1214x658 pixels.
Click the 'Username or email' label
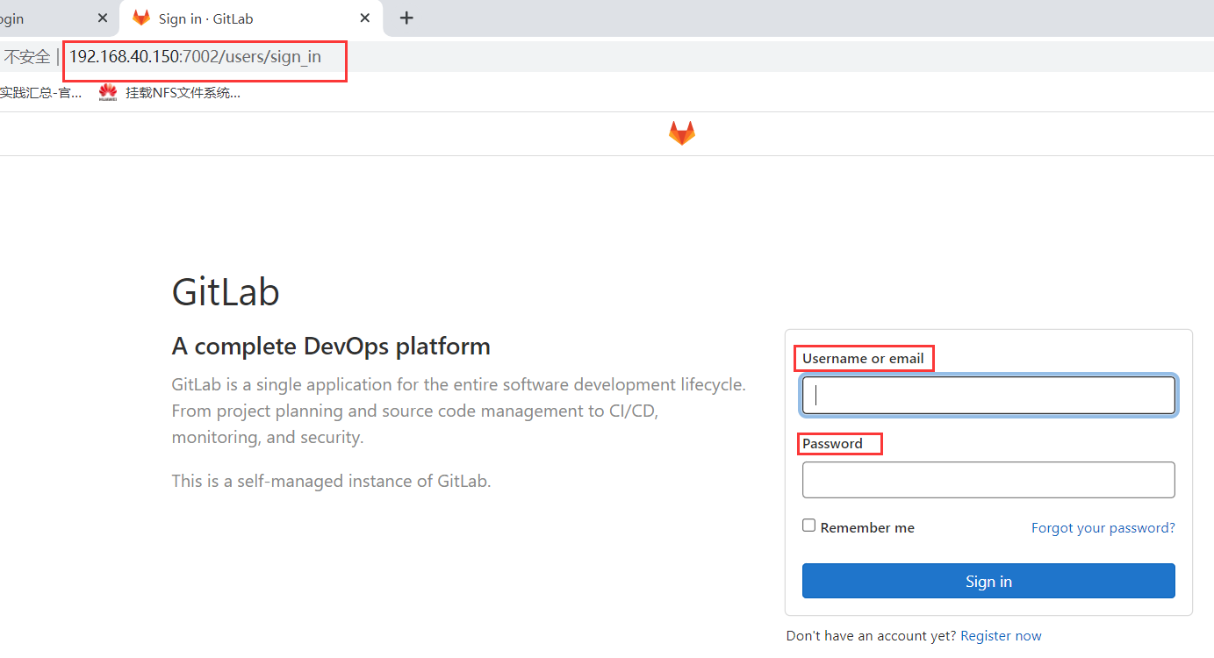(863, 358)
